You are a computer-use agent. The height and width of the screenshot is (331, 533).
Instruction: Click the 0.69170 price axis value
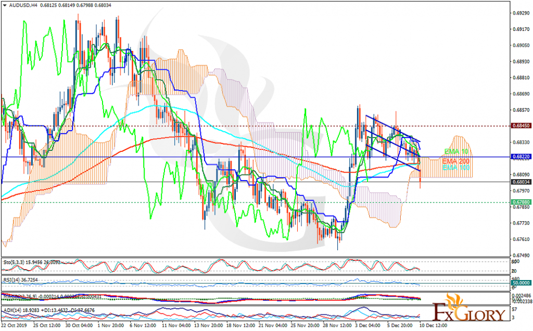(521, 29)
